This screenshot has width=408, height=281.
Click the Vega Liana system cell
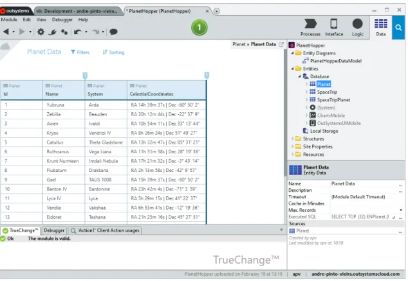coord(106,151)
